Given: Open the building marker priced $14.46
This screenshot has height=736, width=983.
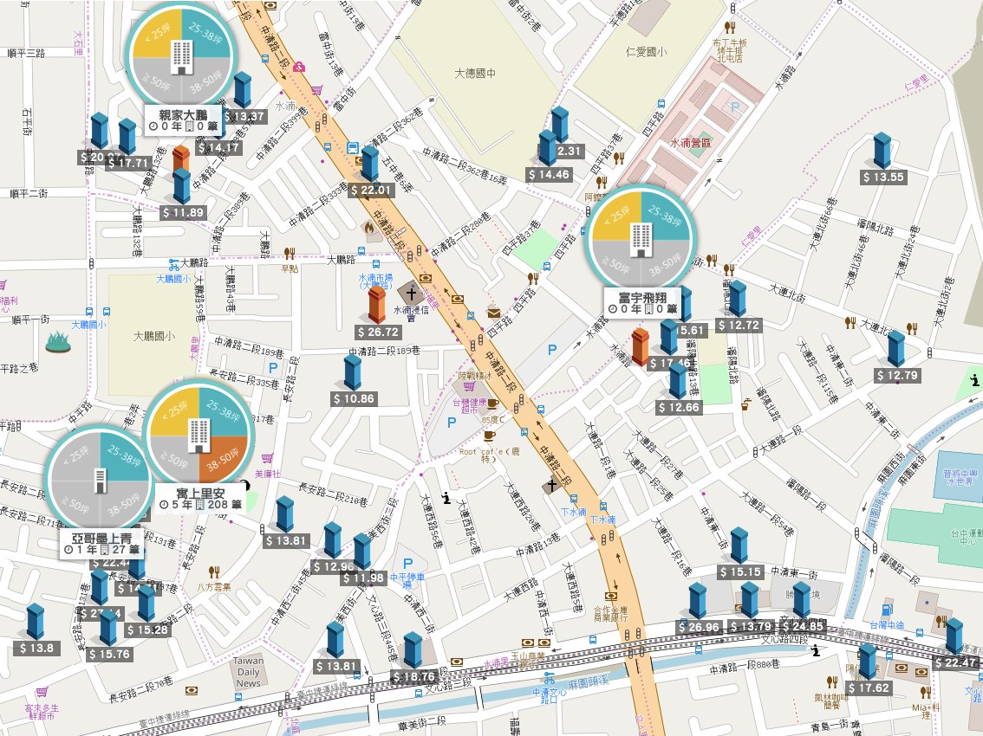Looking at the screenshot, I should click(x=548, y=148).
